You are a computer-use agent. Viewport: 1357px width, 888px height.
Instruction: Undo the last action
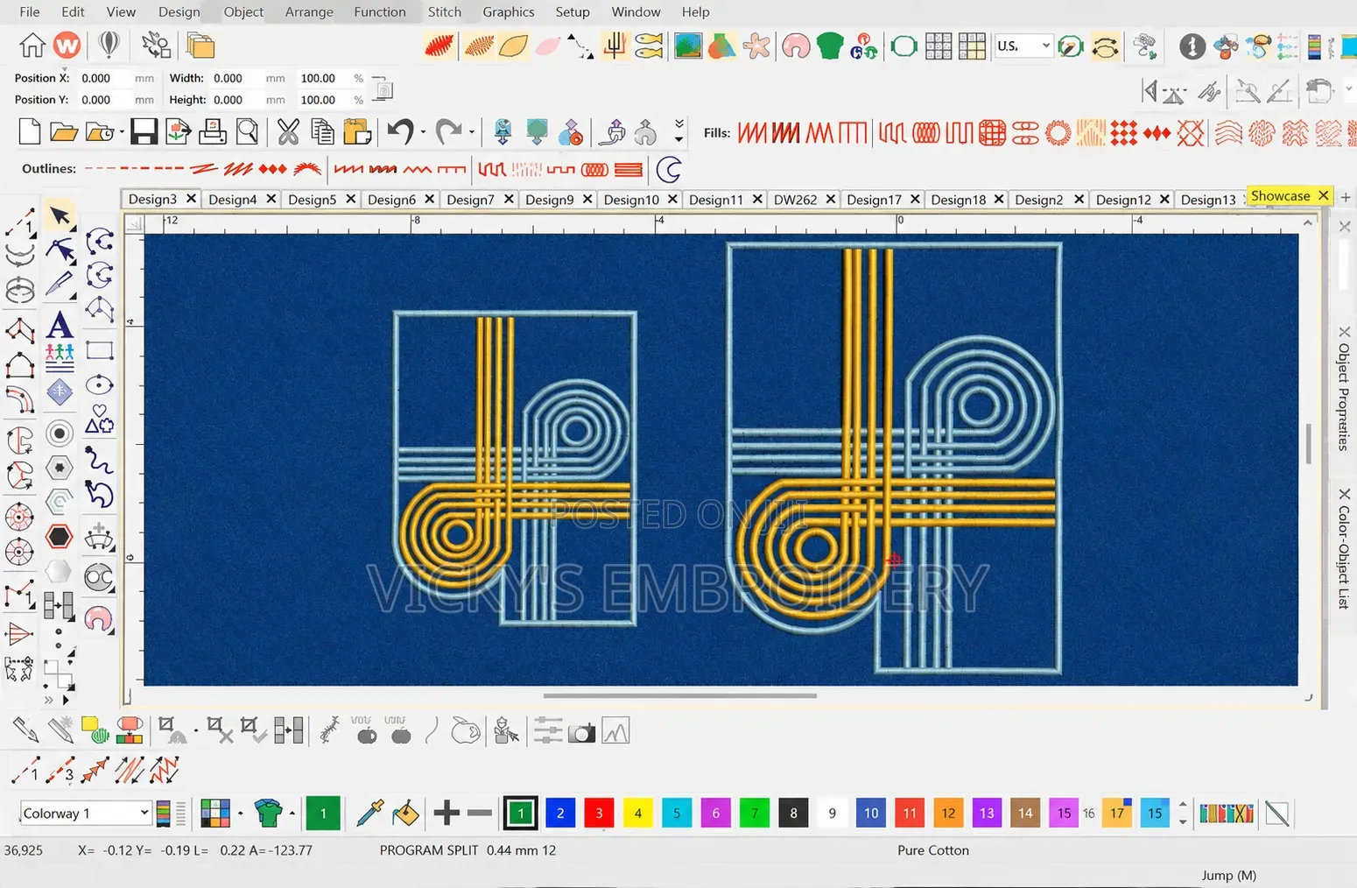(400, 132)
